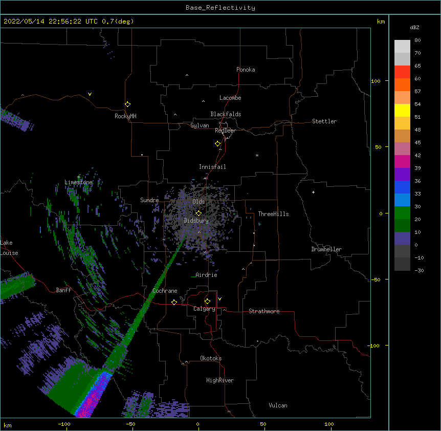Image resolution: width=441 pixels, height=431 pixels.
Task: Click the RedDeer city label
Action: pyautogui.click(x=226, y=131)
